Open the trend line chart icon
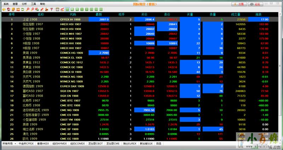This screenshot has width=283, height=150. tap(62, 9)
